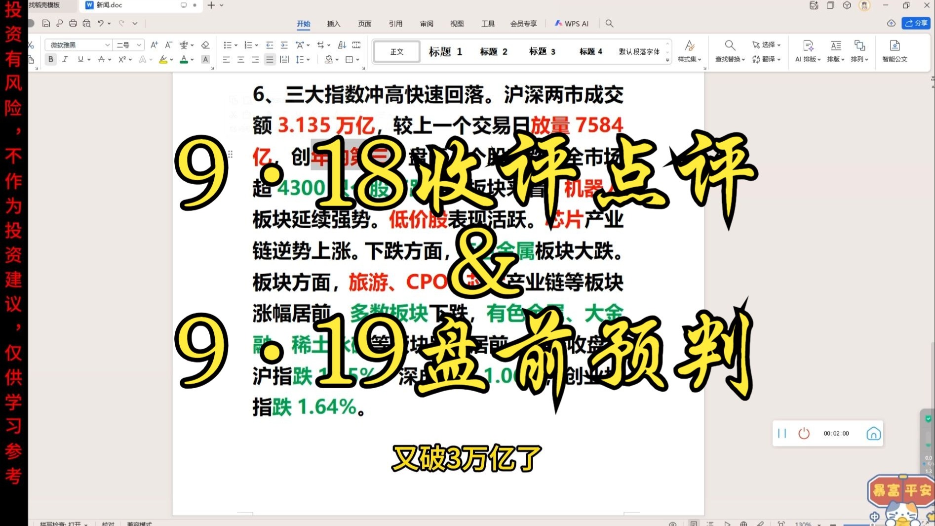Toggle Bold formatting button
935x526 pixels.
(50, 59)
